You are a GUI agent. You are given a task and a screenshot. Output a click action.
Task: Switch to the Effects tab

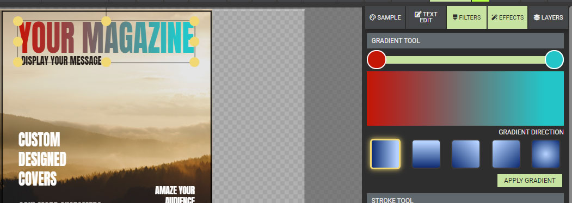coord(507,17)
